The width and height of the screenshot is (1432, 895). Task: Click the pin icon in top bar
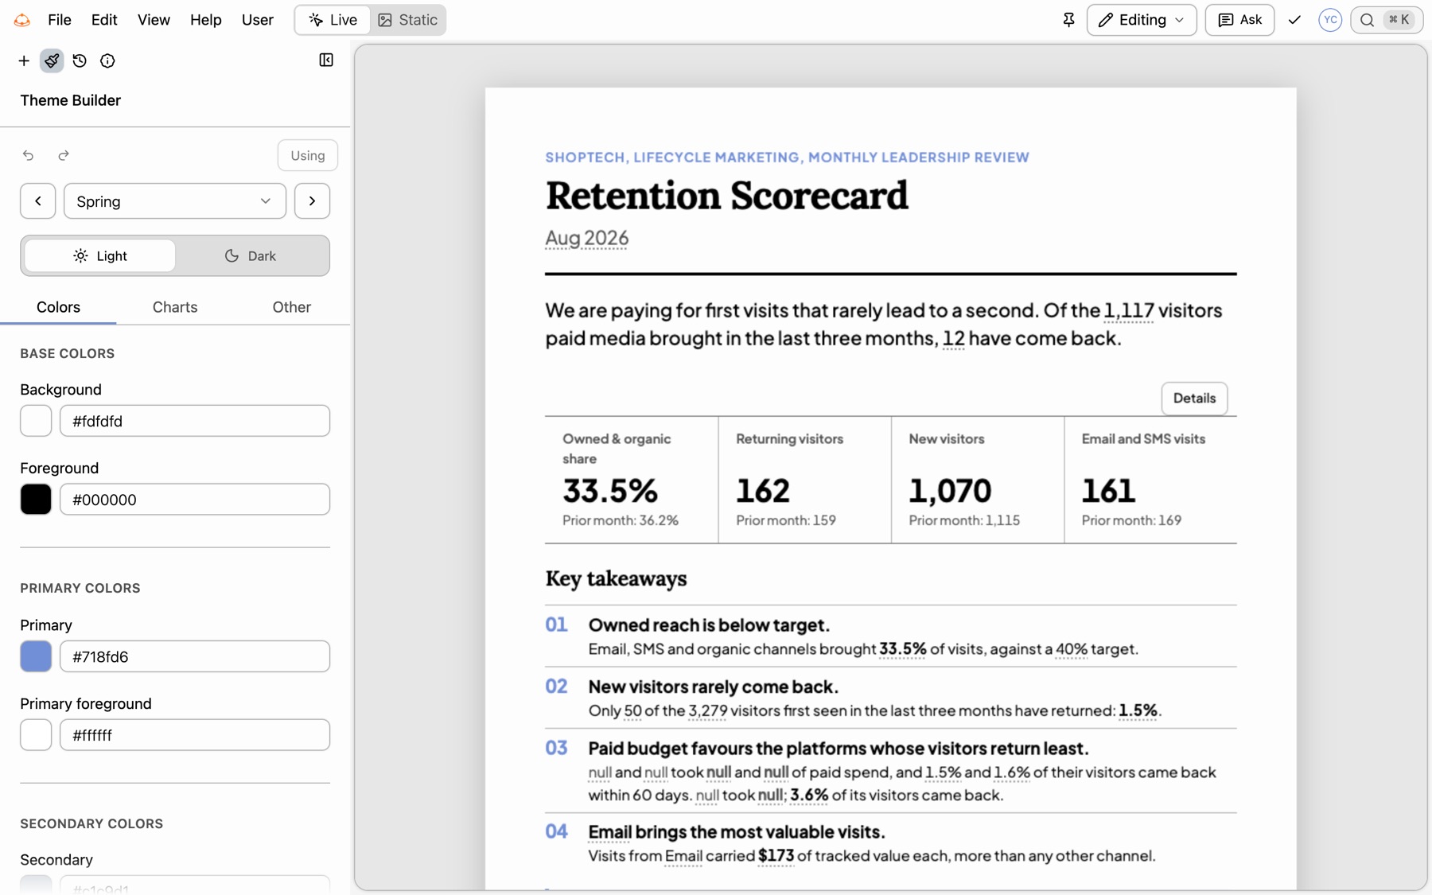pyautogui.click(x=1068, y=20)
